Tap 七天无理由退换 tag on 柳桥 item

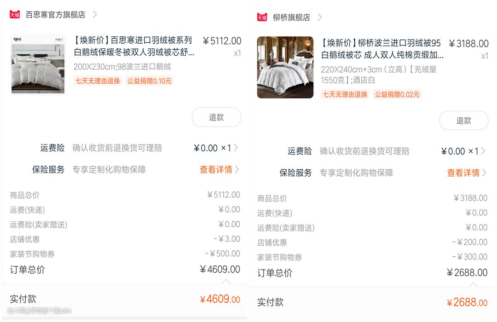[x=345, y=94]
